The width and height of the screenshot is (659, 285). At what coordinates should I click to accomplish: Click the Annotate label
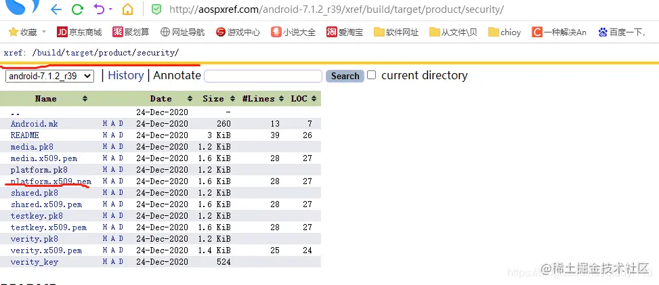coord(177,76)
